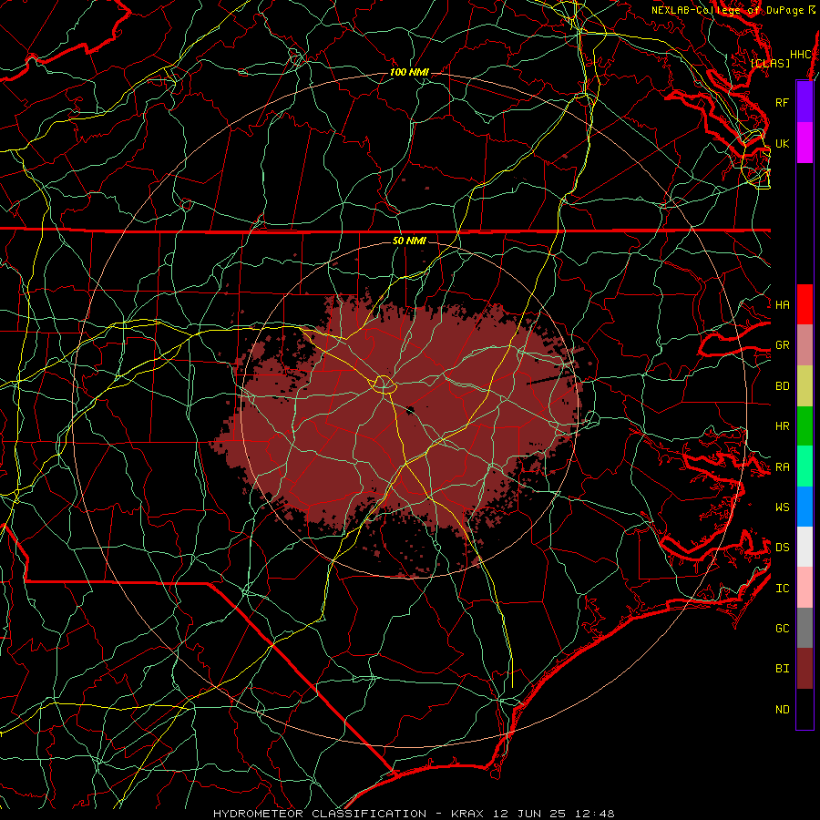Click the HR legend label

(x=782, y=426)
